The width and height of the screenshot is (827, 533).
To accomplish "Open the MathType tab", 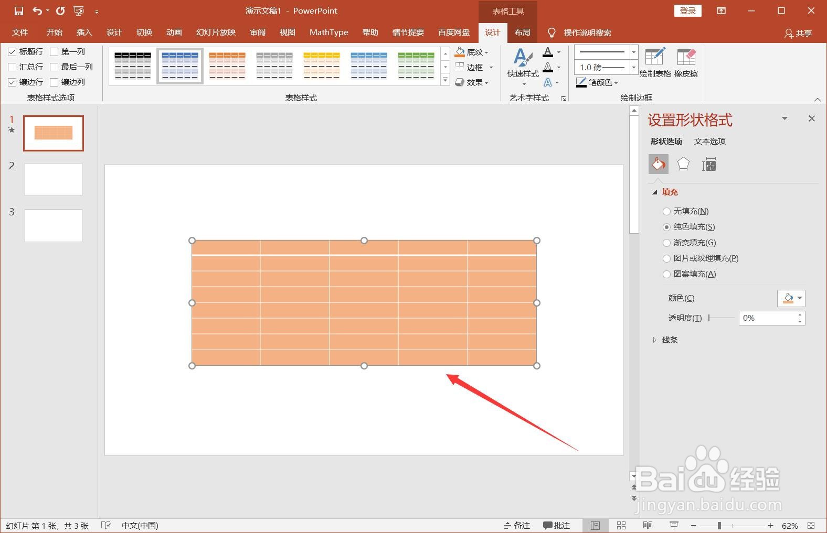I will 328,32.
